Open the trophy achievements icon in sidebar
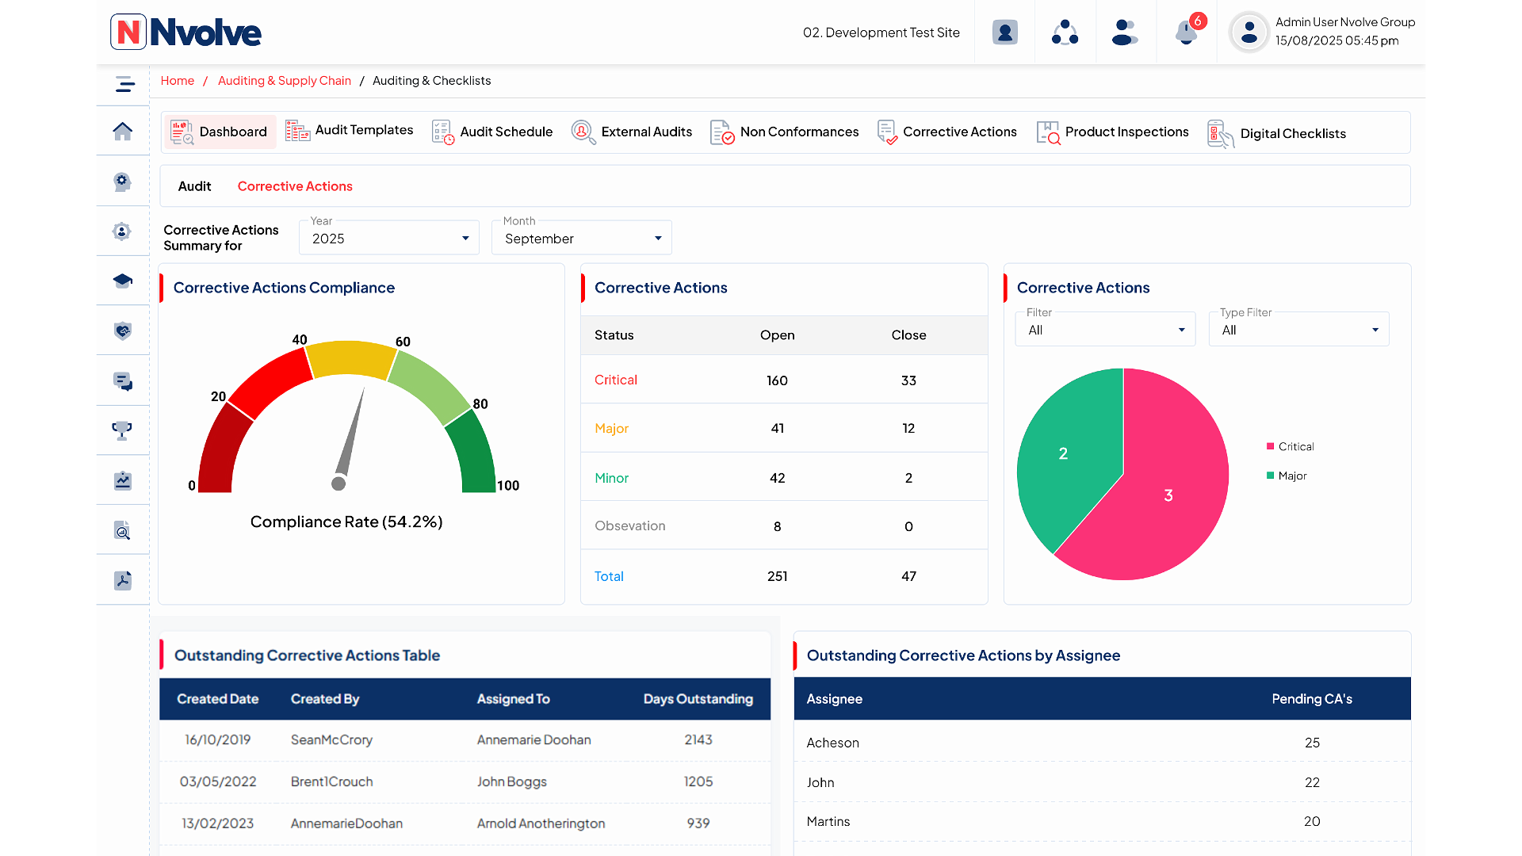Viewport: 1522px width, 856px height. coord(123,430)
